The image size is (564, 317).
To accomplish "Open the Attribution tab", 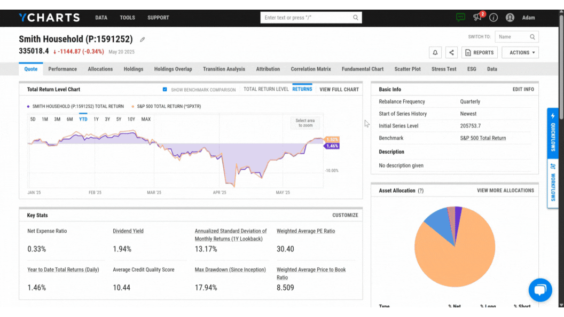I will click(x=268, y=69).
